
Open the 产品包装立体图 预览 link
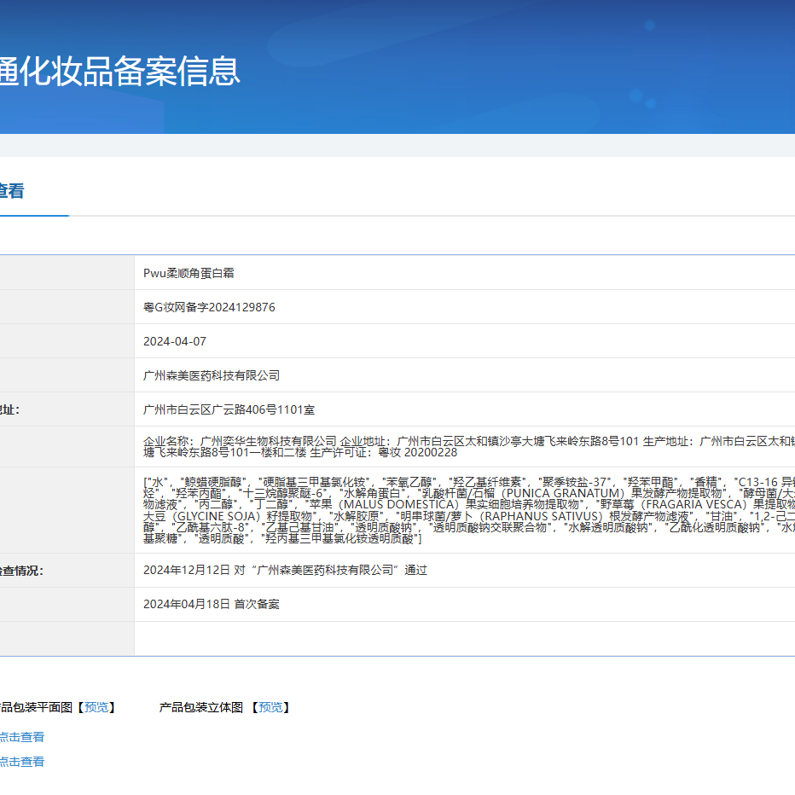pyautogui.click(x=271, y=707)
